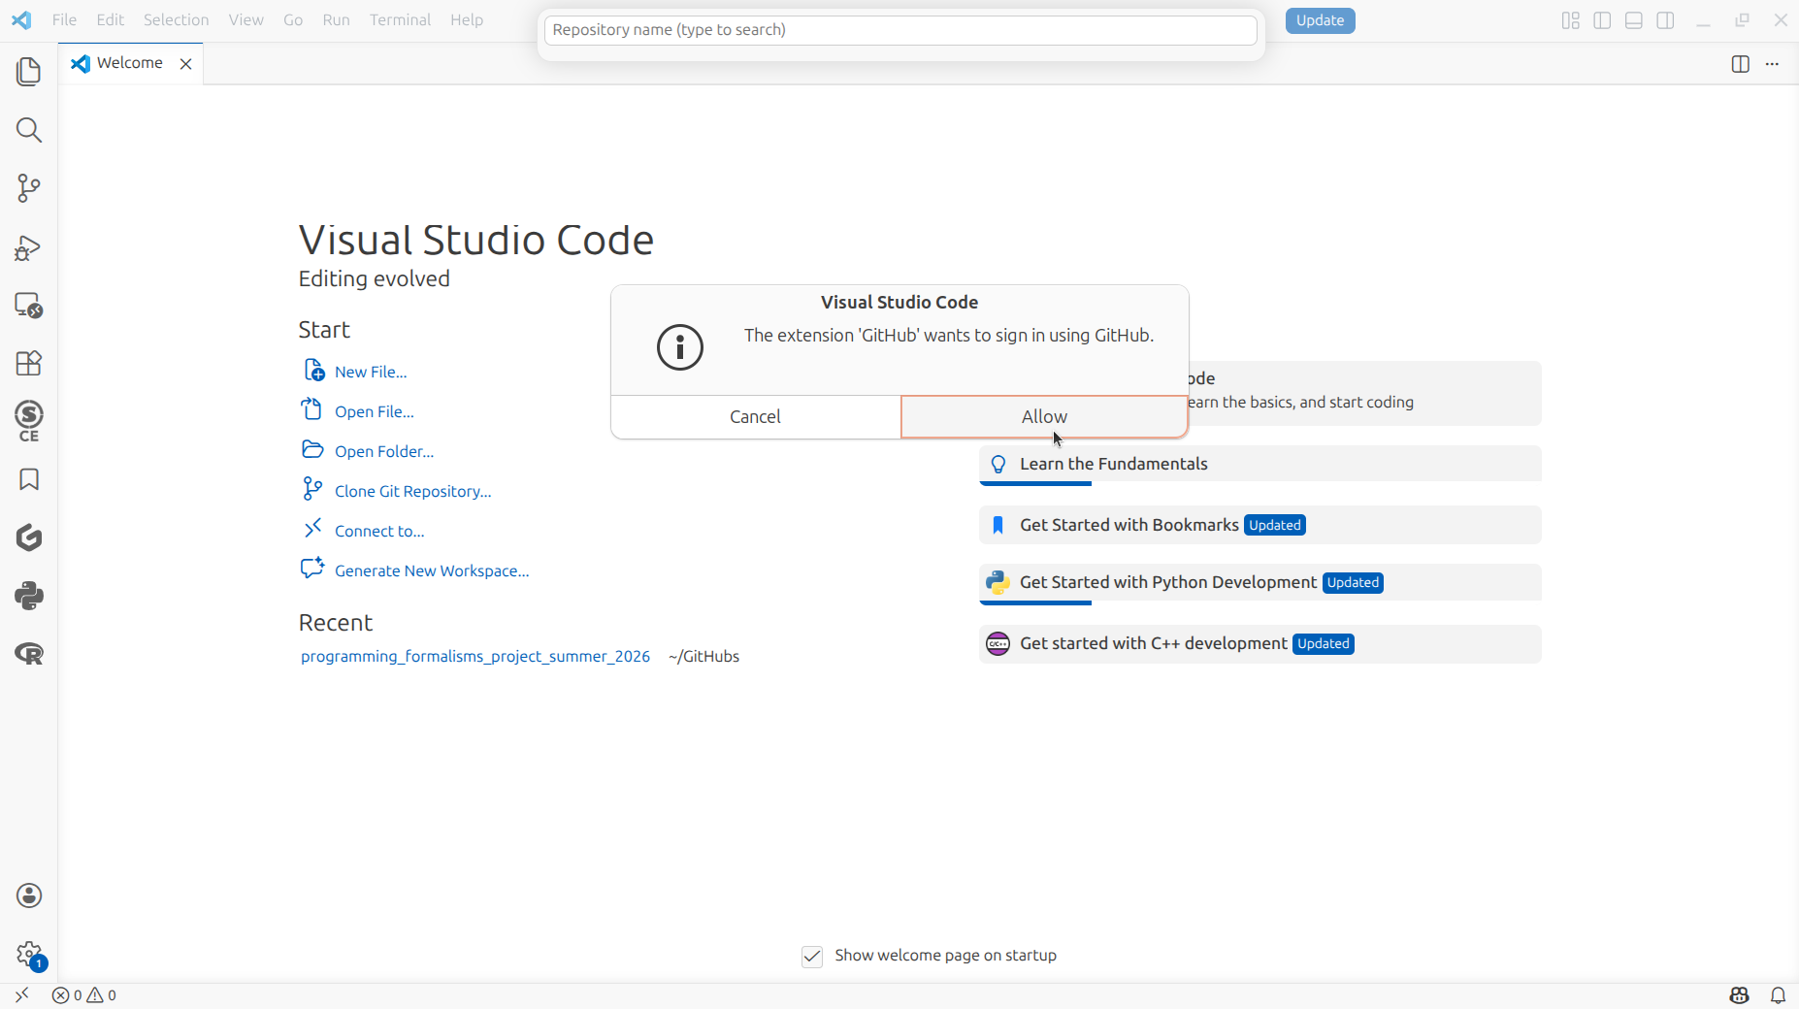Screen dimensions: 1799x1009
Task: Open Learn the Fundamentals walkthrough
Action: tap(1259, 464)
